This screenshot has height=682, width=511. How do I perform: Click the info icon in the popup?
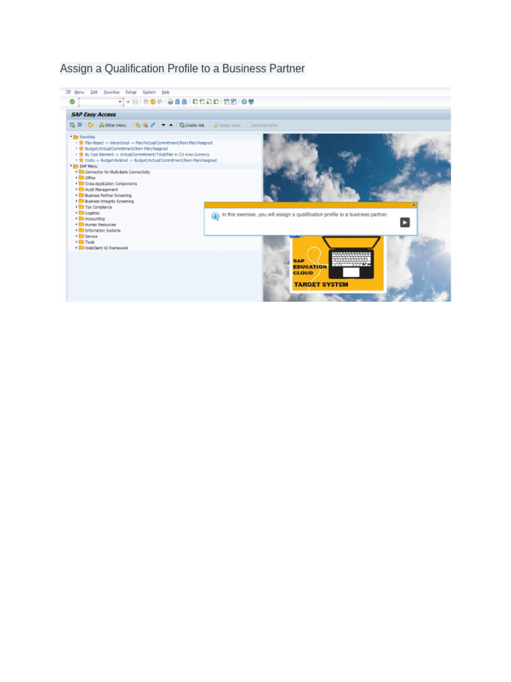coord(215,216)
